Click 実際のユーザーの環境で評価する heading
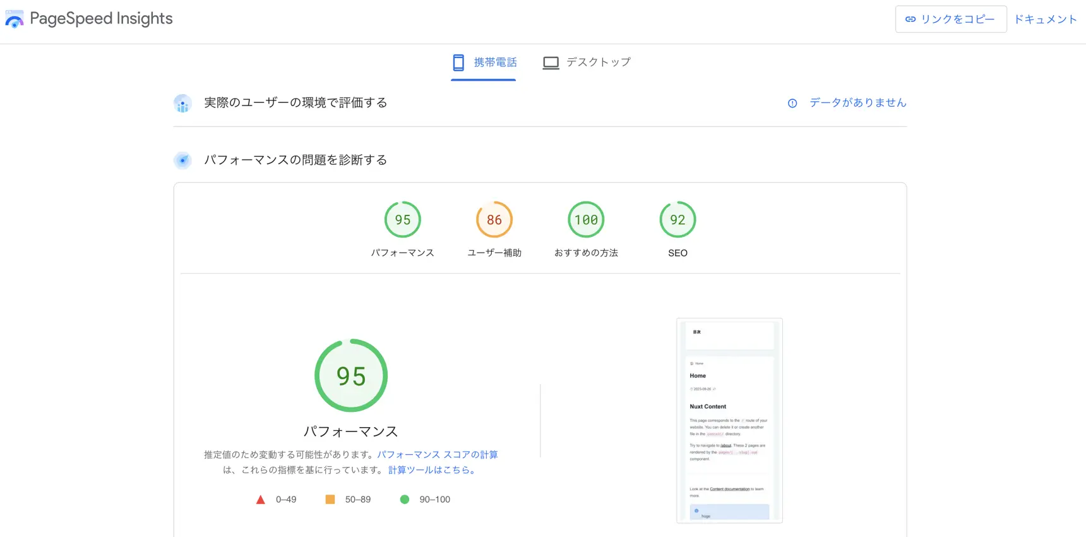The height and width of the screenshot is (537, 1086). tap(295, 102)
